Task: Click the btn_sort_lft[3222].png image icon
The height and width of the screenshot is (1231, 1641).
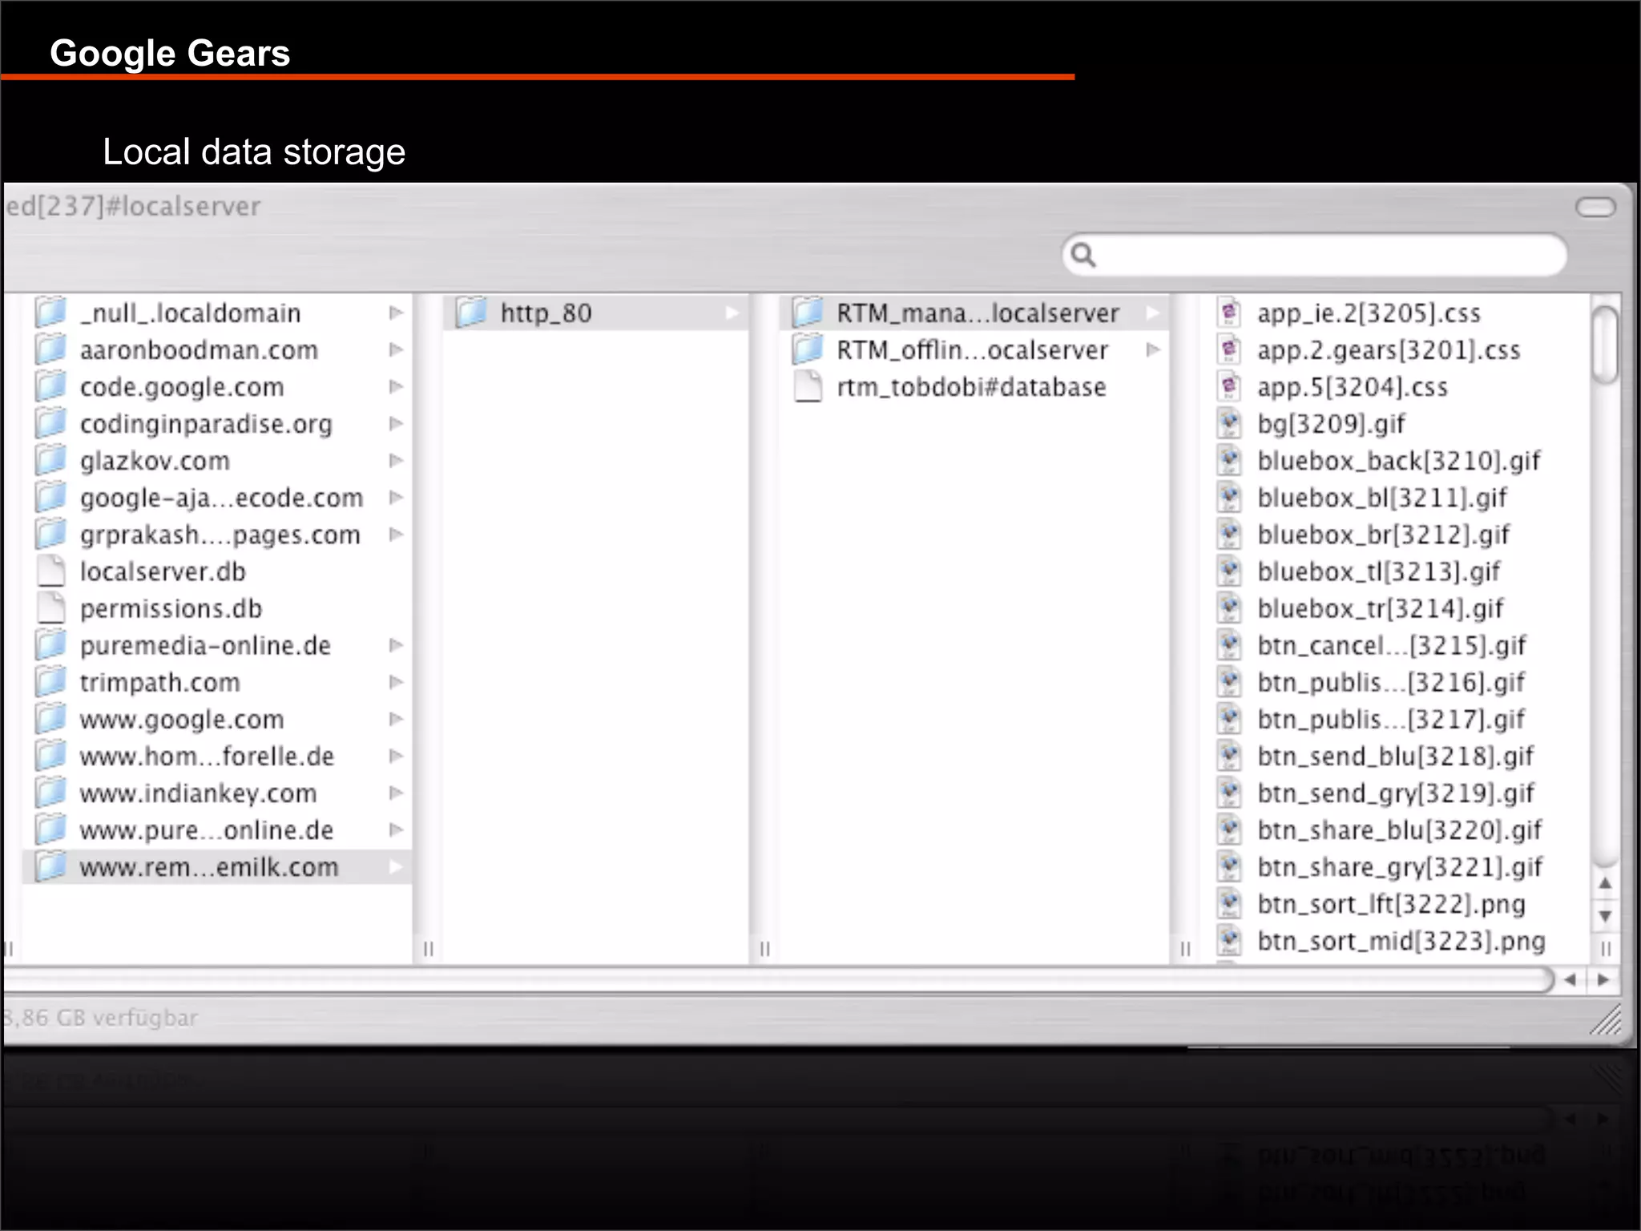Action: click(x=1229, y=903)
